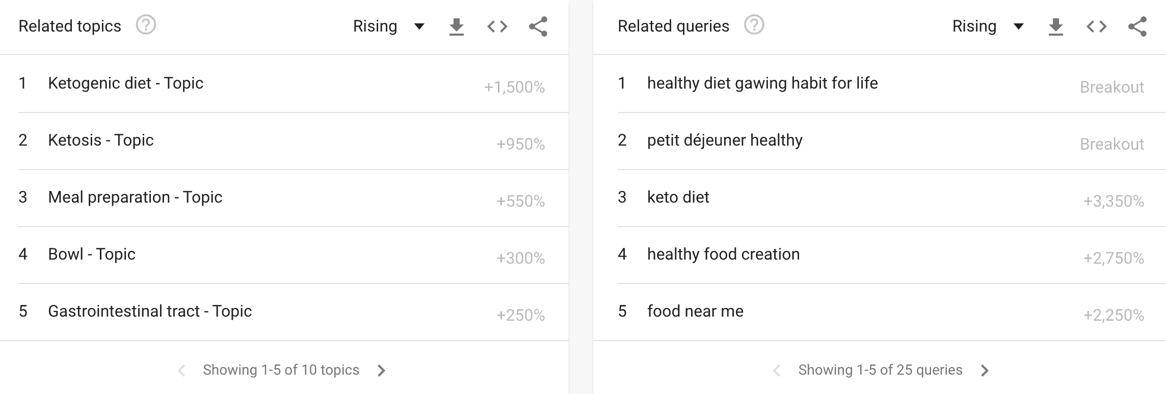Select the Ketogenic diet topic
1166x394 pixels.
126,83
